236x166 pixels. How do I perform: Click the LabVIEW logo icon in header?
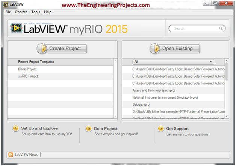[16, 28]
